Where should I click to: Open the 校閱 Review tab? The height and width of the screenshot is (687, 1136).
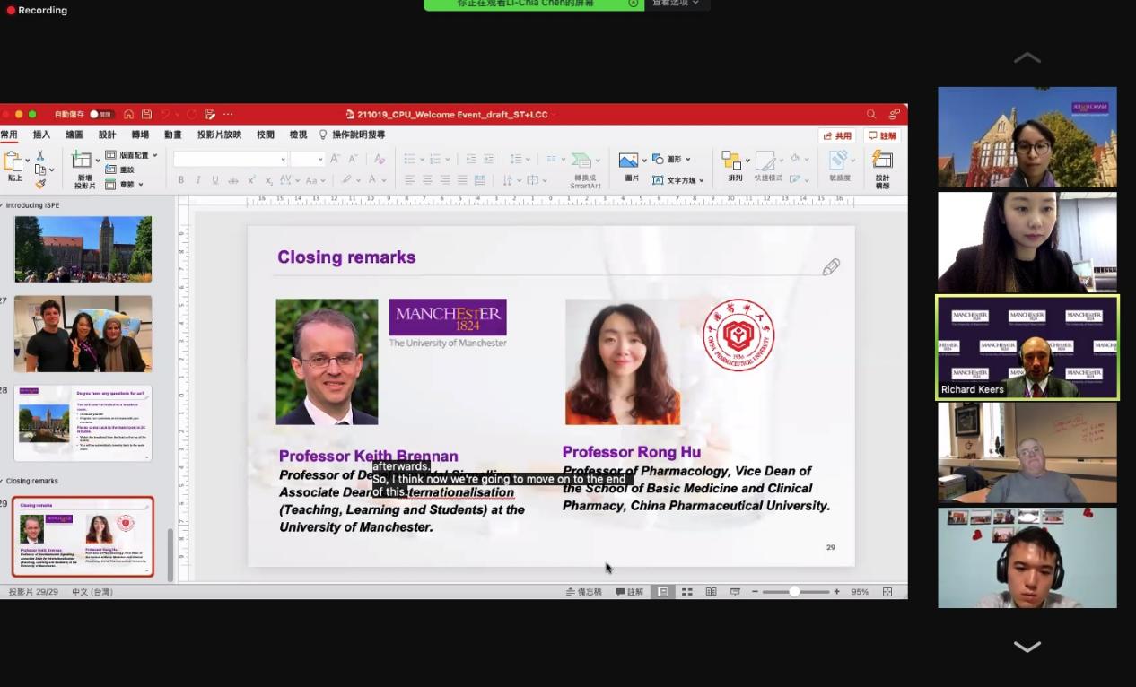click(x=266, y=135)
